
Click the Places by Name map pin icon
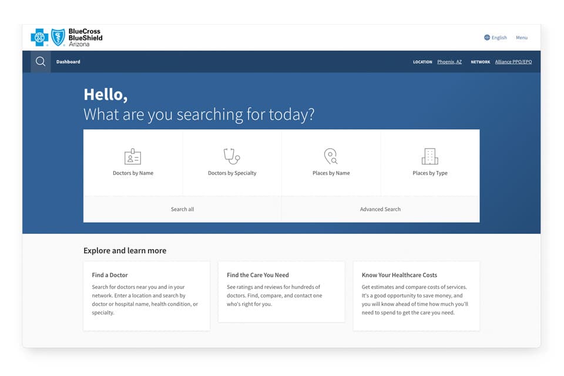coord(331,157)
